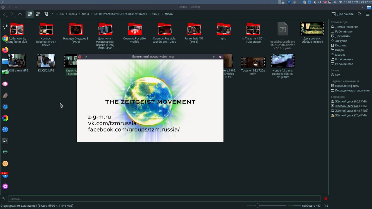Launch Firefox from the dock
The height and width of the screenshot is (209, 372).
click(x=5, y=50)
